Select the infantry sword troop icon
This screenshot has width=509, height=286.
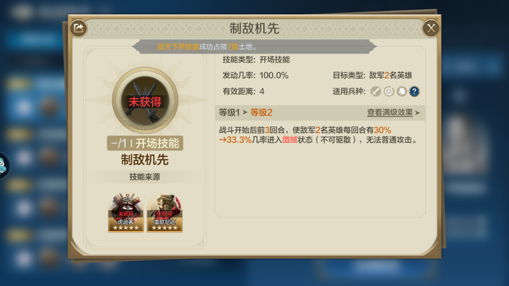point(376,92)
